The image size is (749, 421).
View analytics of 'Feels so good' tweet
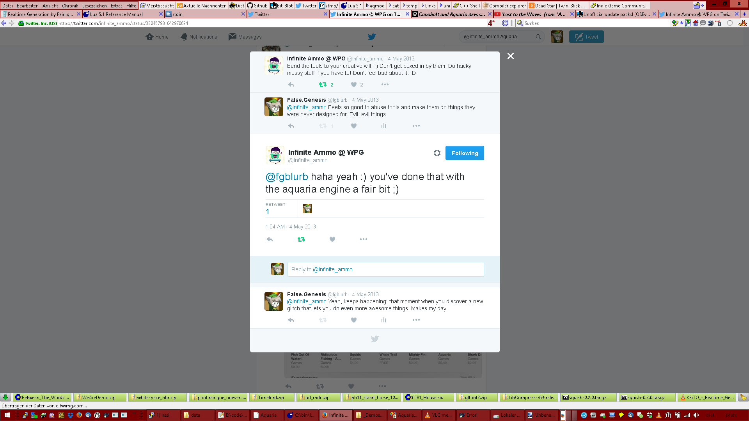click(x=383, y=126)
